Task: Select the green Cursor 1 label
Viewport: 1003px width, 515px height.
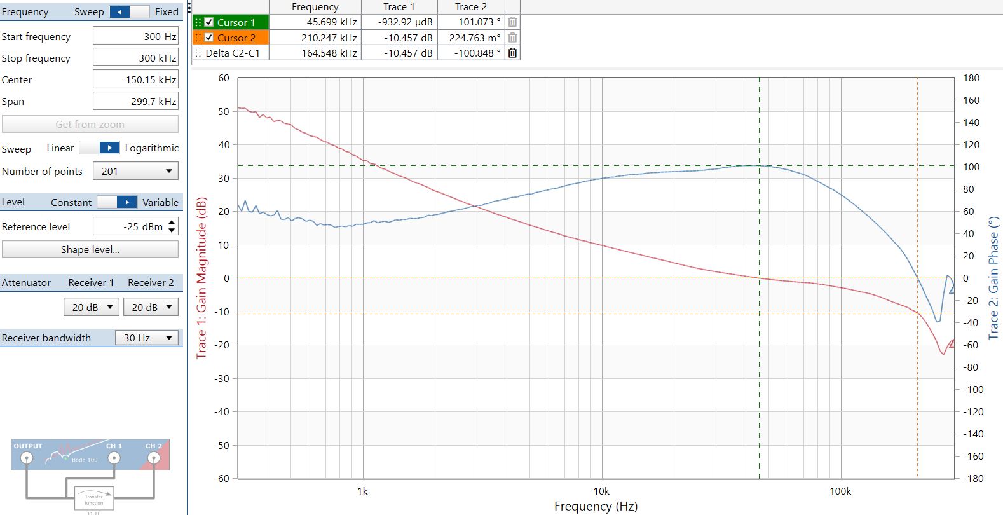Action: tap(236, 22)
